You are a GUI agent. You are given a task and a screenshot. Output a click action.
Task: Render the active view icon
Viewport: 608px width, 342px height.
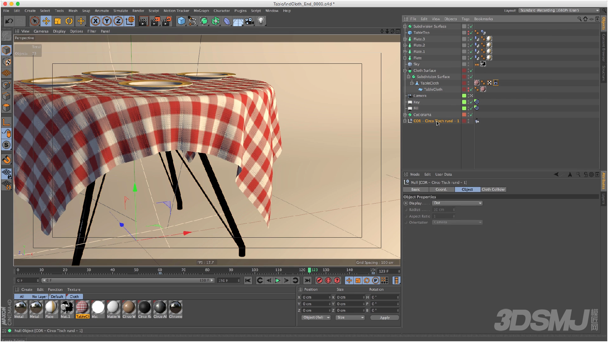[x=144, y=21]
